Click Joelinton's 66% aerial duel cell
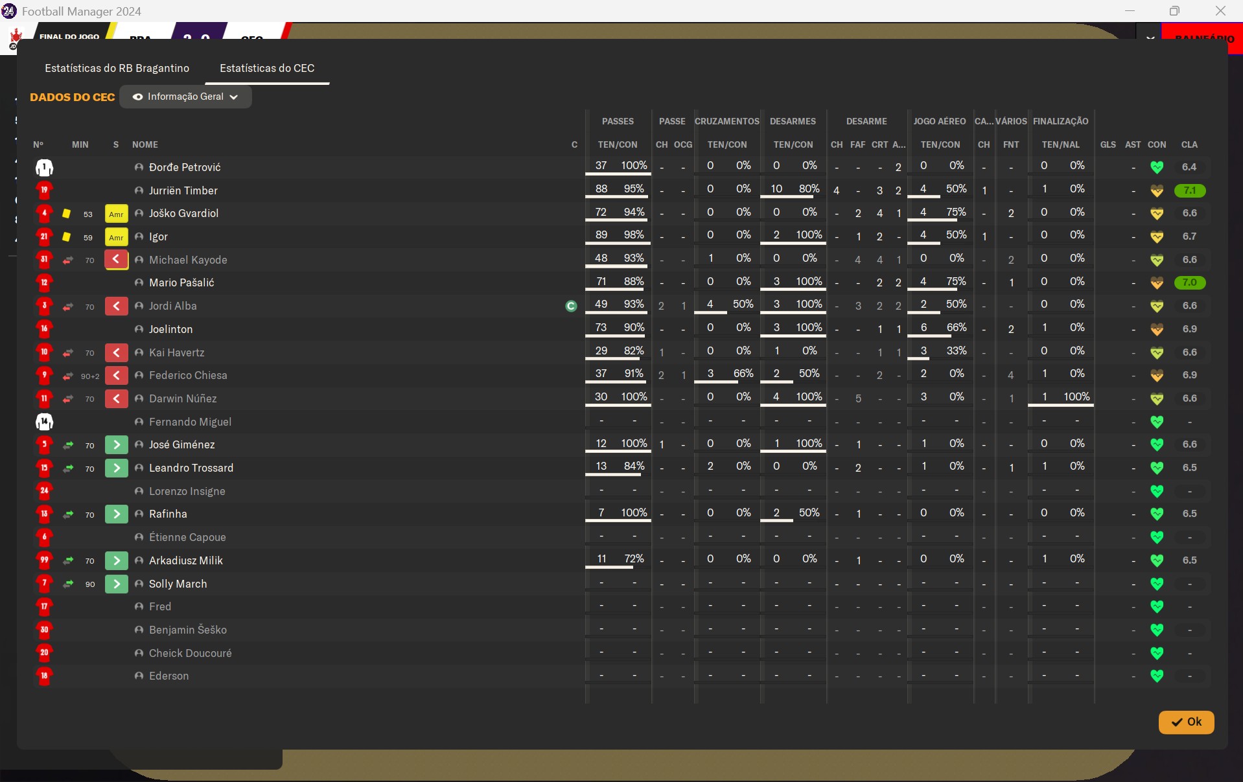 click(957, 327)
